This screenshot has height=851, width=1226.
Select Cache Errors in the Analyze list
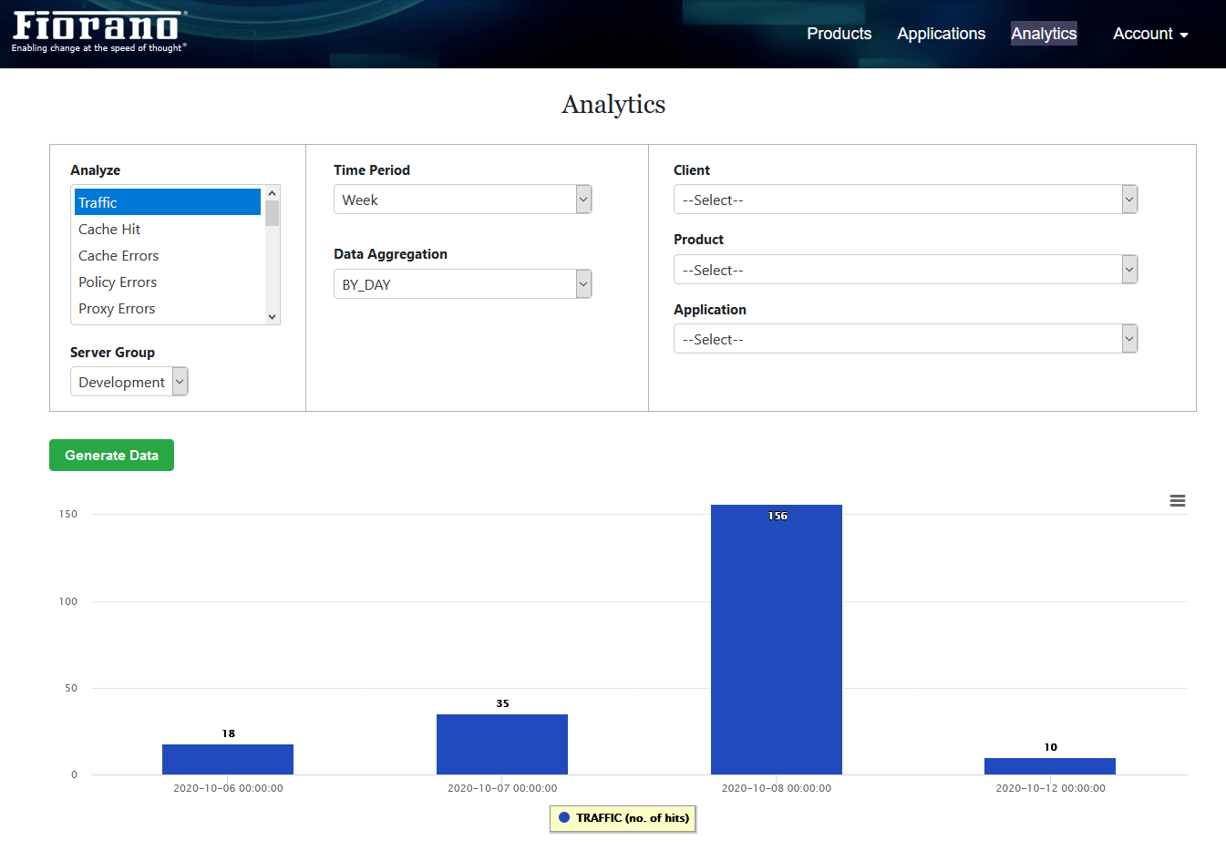pos(168,255)
